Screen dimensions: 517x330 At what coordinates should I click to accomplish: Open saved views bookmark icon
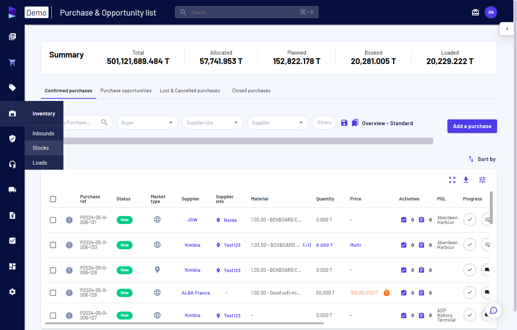355,123
